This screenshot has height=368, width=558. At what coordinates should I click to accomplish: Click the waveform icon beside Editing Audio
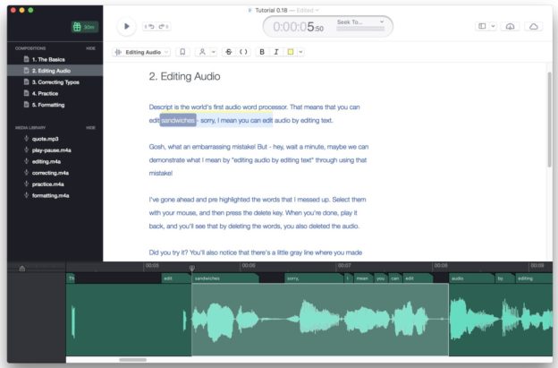point(118,52)
